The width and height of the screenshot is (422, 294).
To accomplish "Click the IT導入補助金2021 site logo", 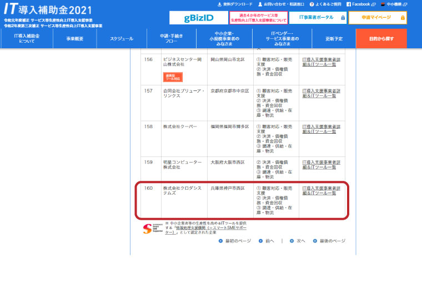I will point(48,9).
